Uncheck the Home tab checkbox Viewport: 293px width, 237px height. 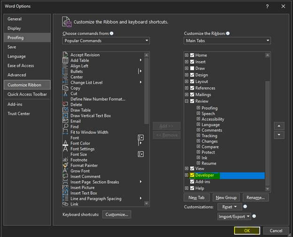click(x=192, y=55)
